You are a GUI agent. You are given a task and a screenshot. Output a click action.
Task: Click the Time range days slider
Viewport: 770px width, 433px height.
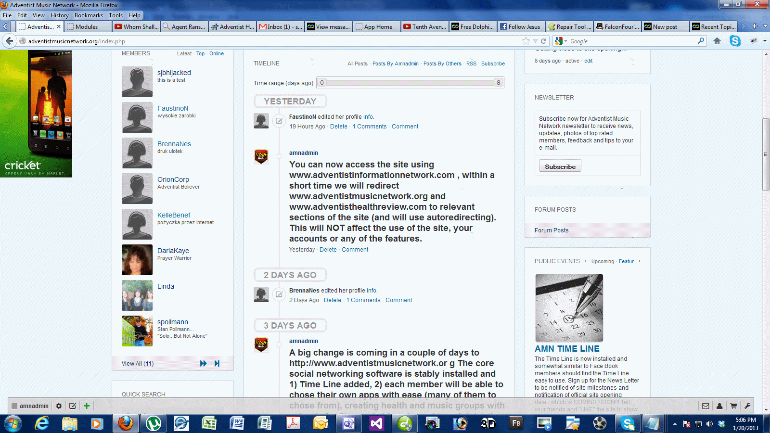coord(410,83)
